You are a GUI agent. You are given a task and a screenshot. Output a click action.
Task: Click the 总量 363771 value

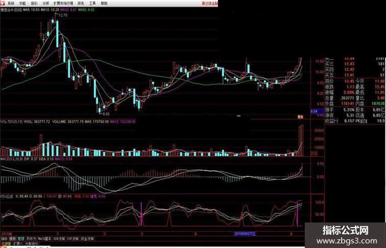pos(348,98)
